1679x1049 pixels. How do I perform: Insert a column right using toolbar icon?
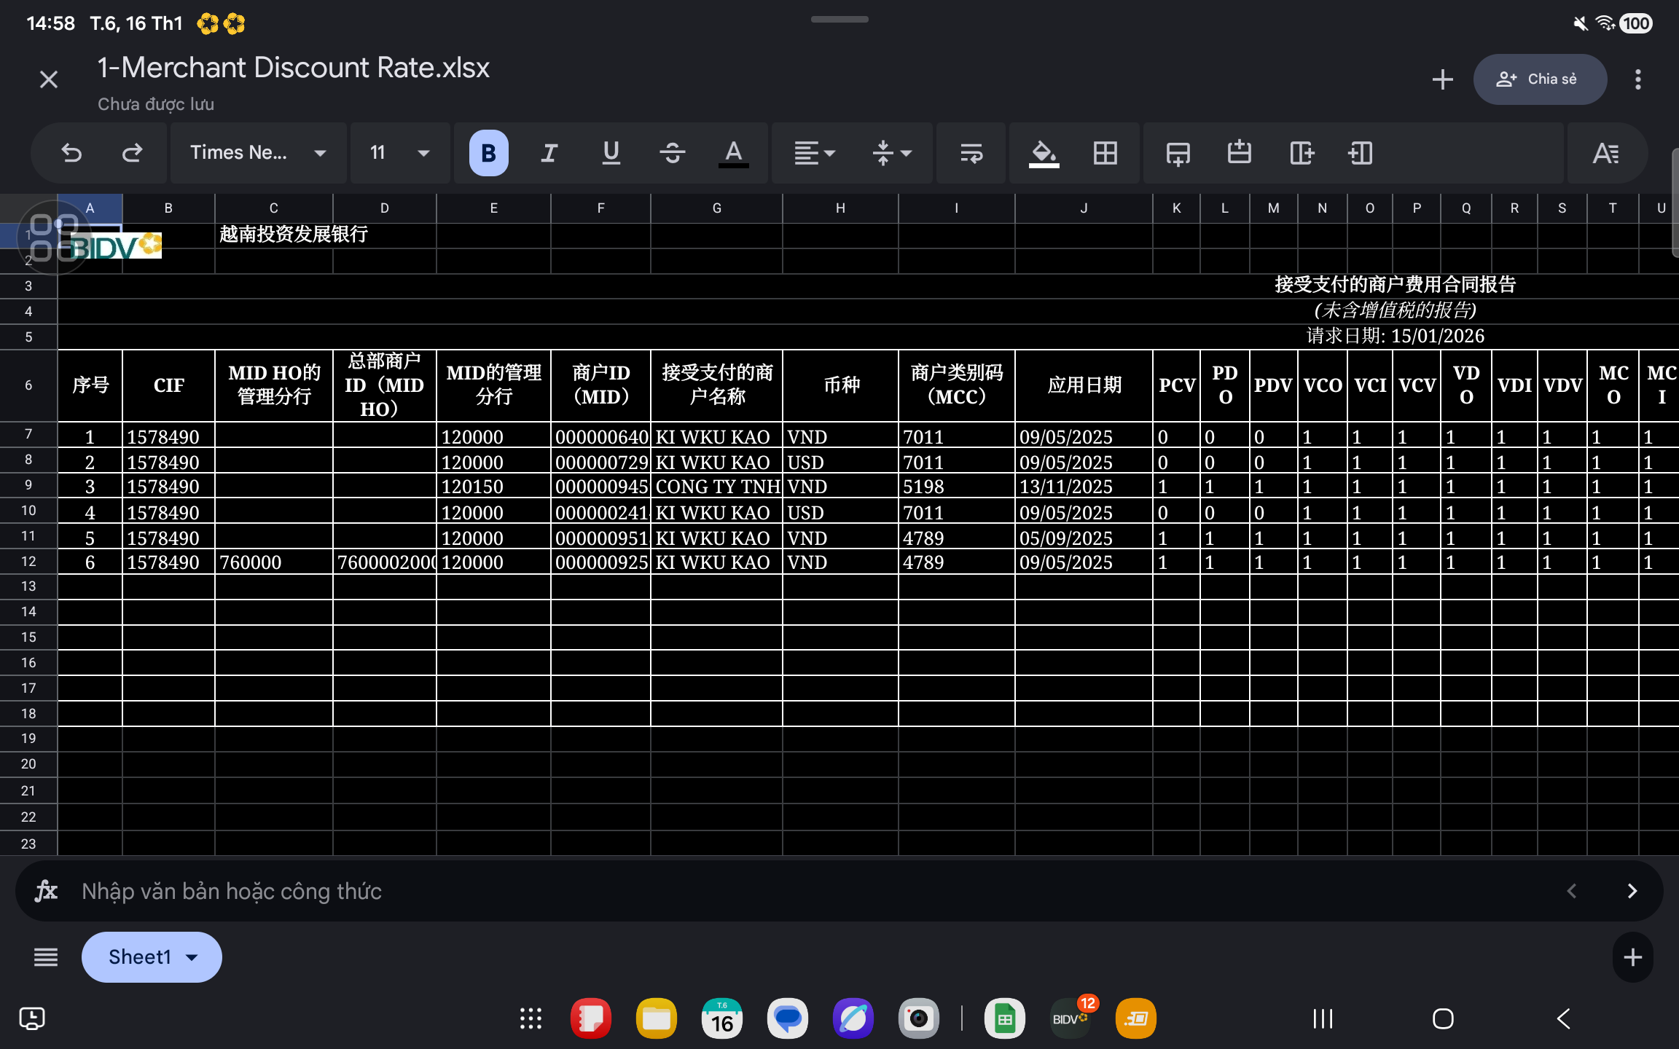click(1302, 153)
